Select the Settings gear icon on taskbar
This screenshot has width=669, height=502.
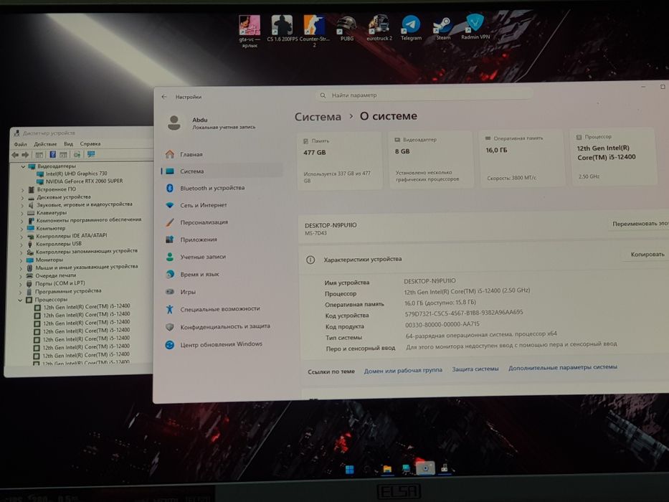[425, 468]
